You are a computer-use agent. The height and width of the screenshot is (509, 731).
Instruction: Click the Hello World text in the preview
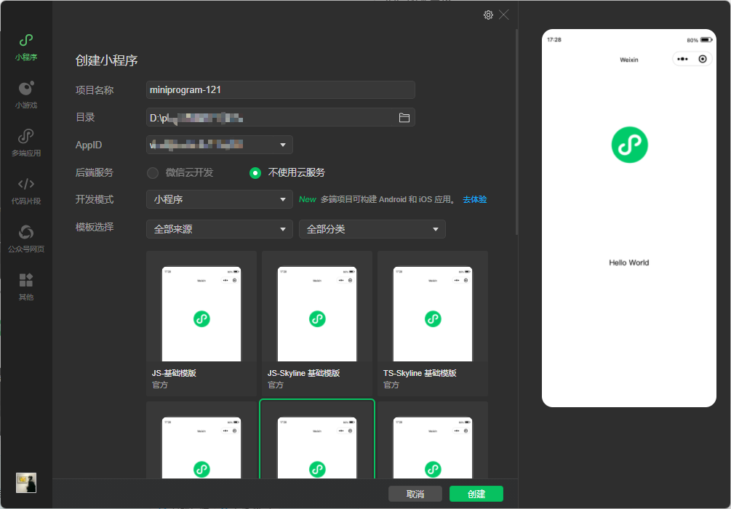(x=629, y=262)
